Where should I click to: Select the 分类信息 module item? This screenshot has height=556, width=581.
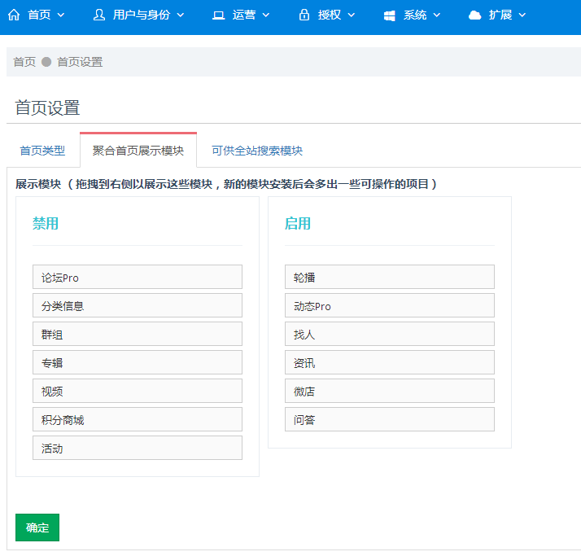pos(138,305)
